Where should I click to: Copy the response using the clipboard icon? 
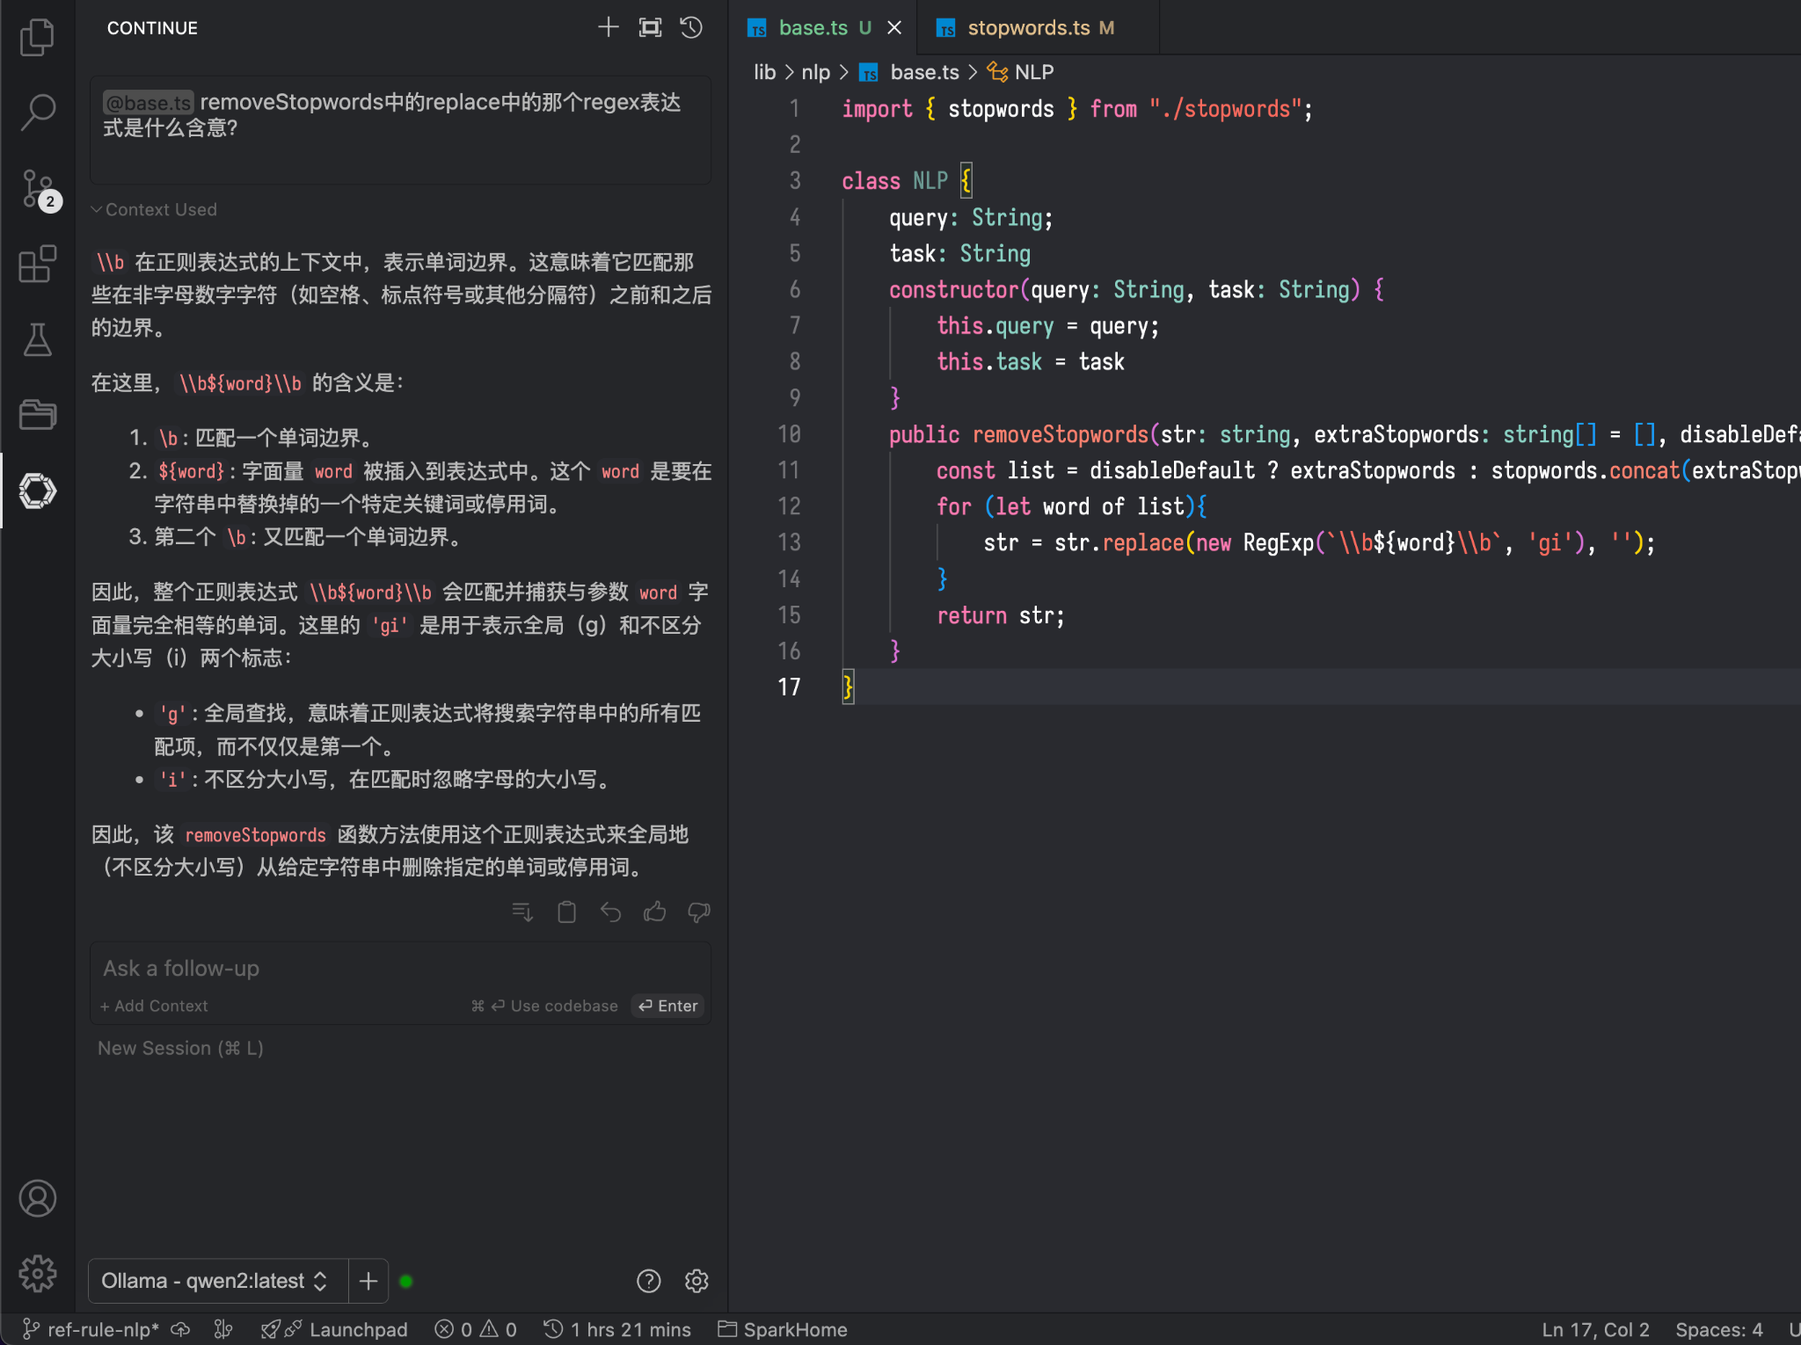pyautogui.click(x=566, y=912)
